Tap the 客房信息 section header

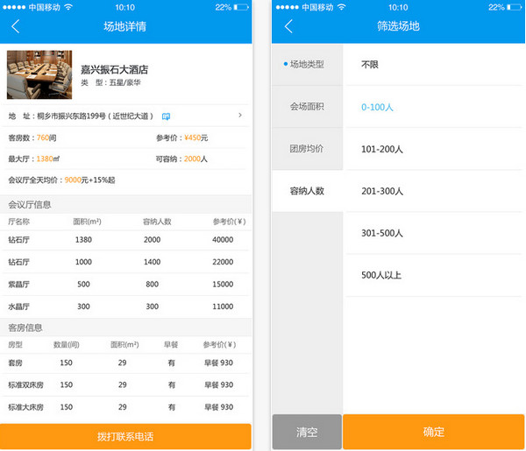(125, 328)
